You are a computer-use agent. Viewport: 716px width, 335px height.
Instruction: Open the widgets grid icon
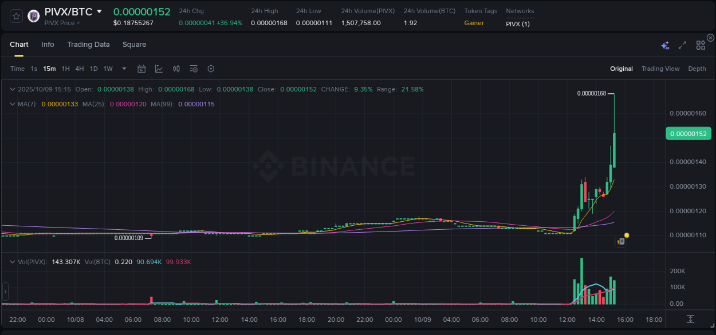pyautogui.click(x=700, y=44)
